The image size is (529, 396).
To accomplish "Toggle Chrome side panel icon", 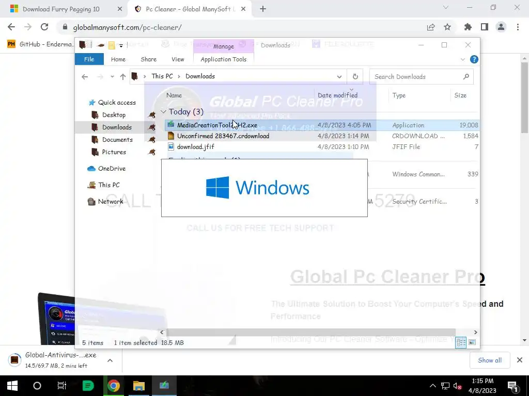I will coord(485,27).
